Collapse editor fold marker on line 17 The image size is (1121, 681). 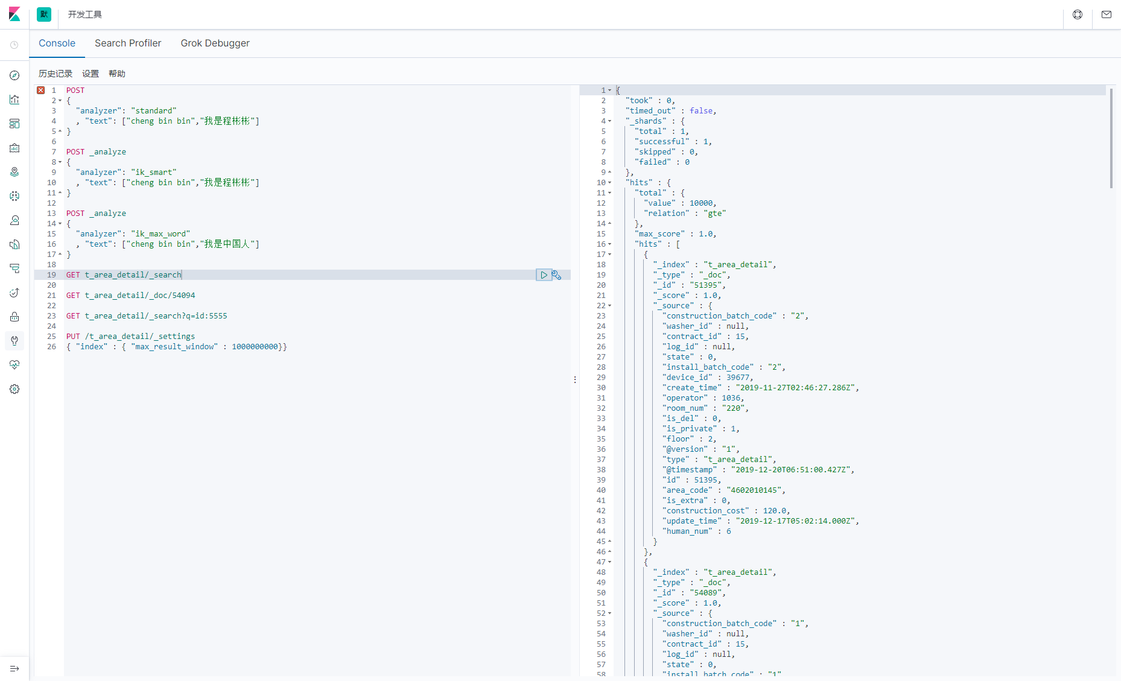point(60,255)
